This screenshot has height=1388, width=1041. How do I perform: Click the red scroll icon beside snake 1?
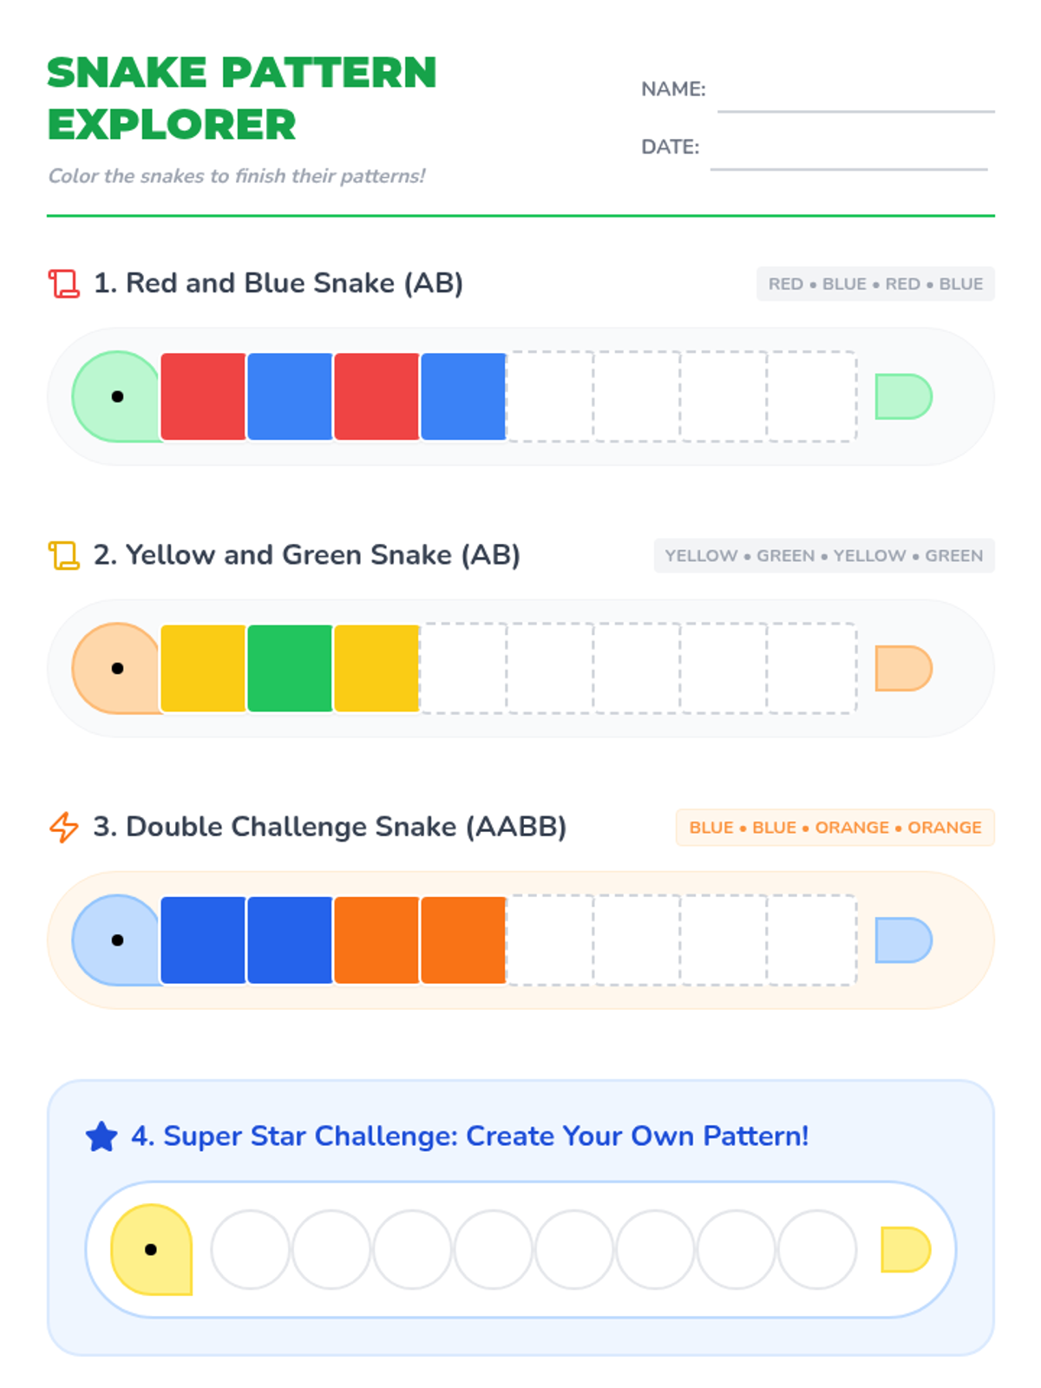63,284
